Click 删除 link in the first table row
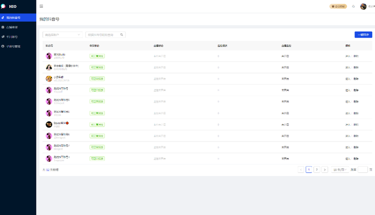This screenshot has width=375, height=215. tap(356, 56)
